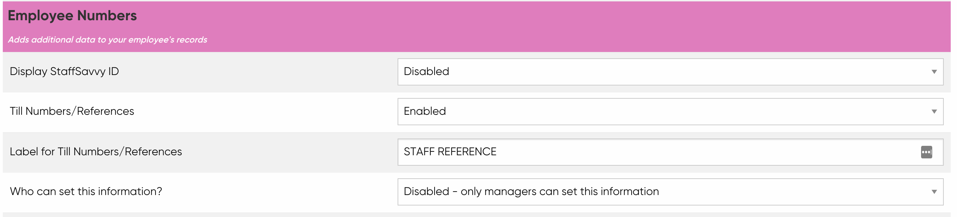The width and height of the screenshot is (957, 217).
Task: Click the 'Enabled' value text
Action: coord(425,111)
